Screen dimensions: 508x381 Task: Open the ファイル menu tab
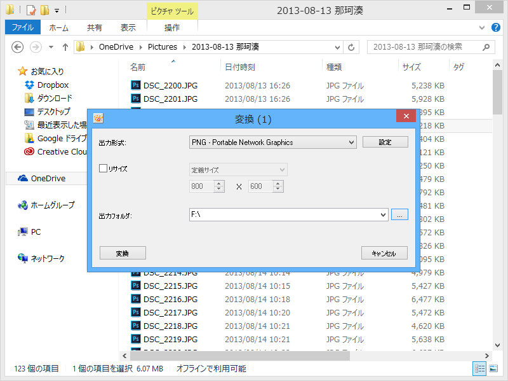point(23,27)
